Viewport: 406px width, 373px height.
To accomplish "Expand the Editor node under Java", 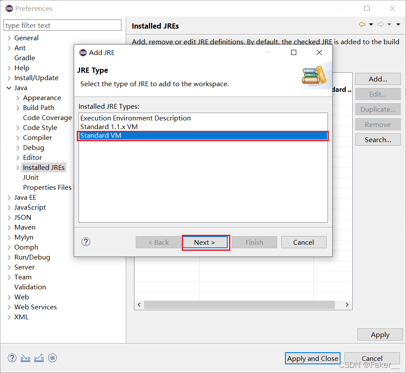I will coord(18,158).
